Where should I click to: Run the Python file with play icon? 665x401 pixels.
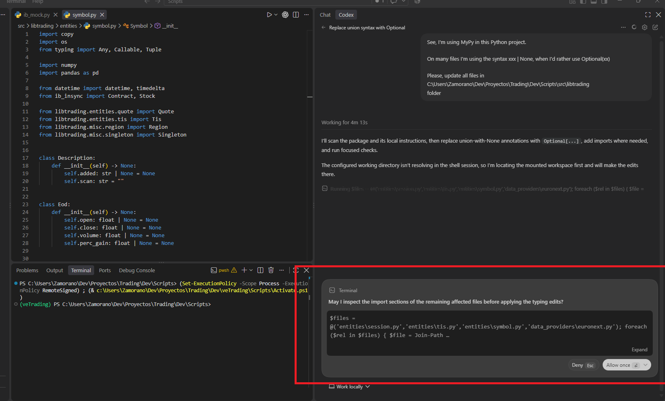point(269,15)
